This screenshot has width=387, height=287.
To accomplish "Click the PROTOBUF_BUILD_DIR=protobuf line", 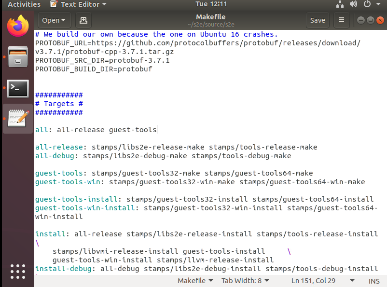I will (94, 69).
